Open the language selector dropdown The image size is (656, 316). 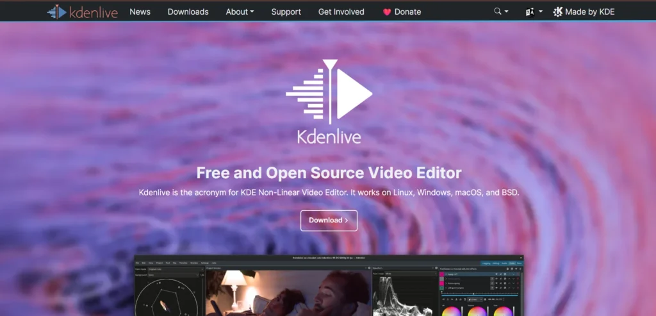[x=533, y=12]
